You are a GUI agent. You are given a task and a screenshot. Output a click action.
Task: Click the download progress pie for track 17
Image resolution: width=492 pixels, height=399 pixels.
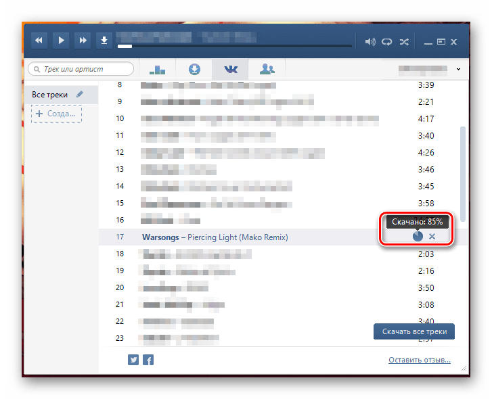point(418,236)
